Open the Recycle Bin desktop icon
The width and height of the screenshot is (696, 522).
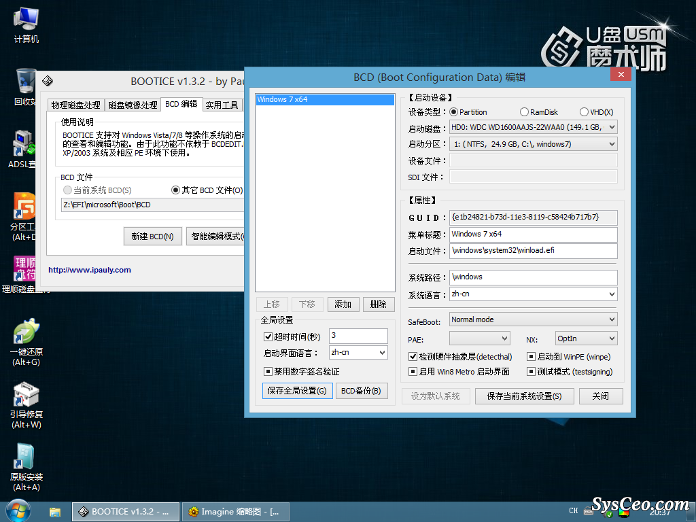click(x=25, y=86)
